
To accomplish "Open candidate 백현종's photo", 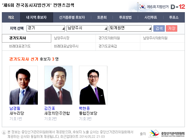I will tap(93, 85).
